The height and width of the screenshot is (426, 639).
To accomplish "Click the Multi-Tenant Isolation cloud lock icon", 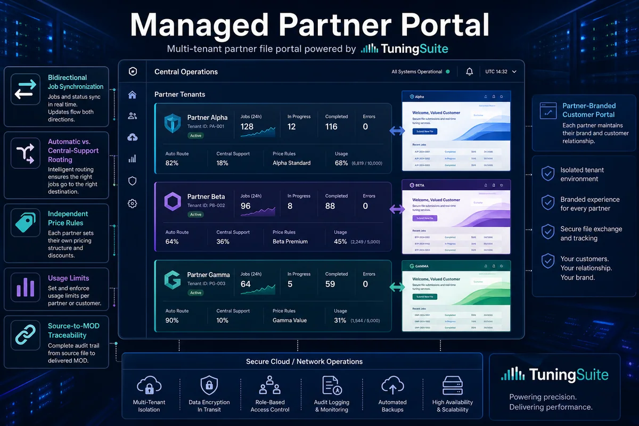I will pyautogui.click(x=149, y=385).
